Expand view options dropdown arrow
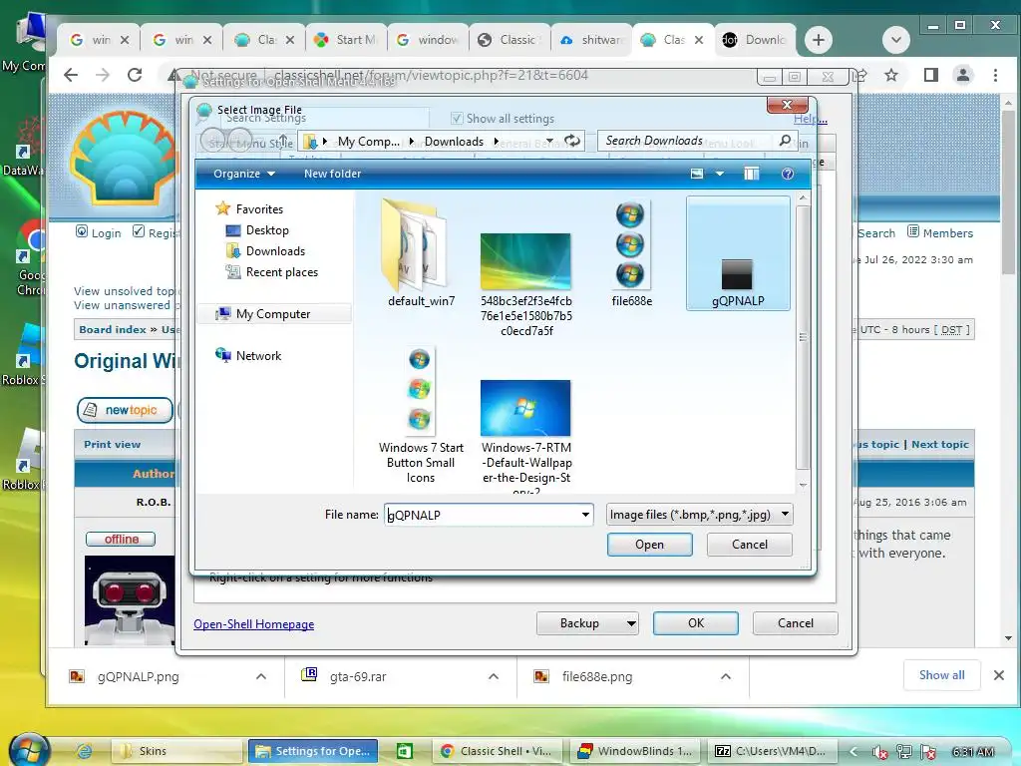This screenshot has height=766, width=1021. click(720, 174)
